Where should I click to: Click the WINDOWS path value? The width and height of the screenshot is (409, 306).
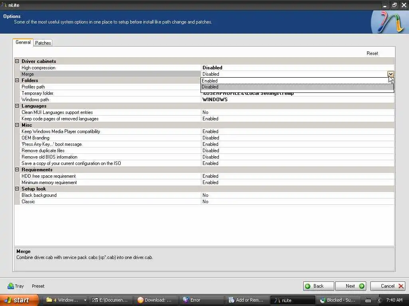[x=215, y=100]
